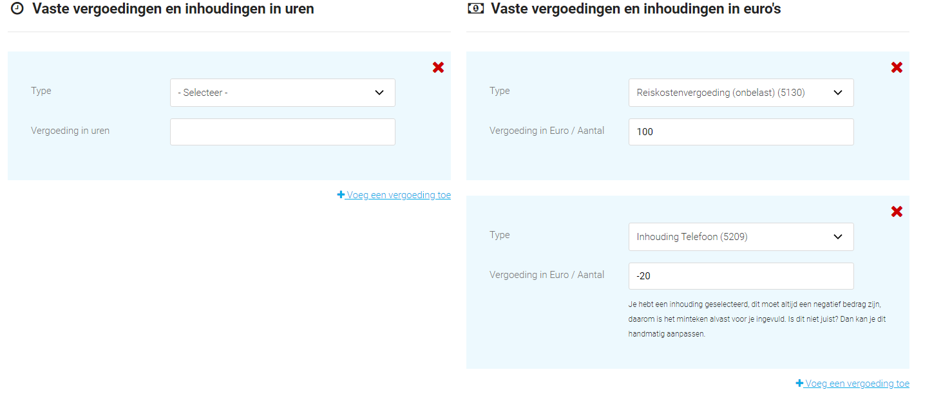Add an allowance under the hours section
The width and height of the screenshot is (932, 399).
click(x=394, y=195)
